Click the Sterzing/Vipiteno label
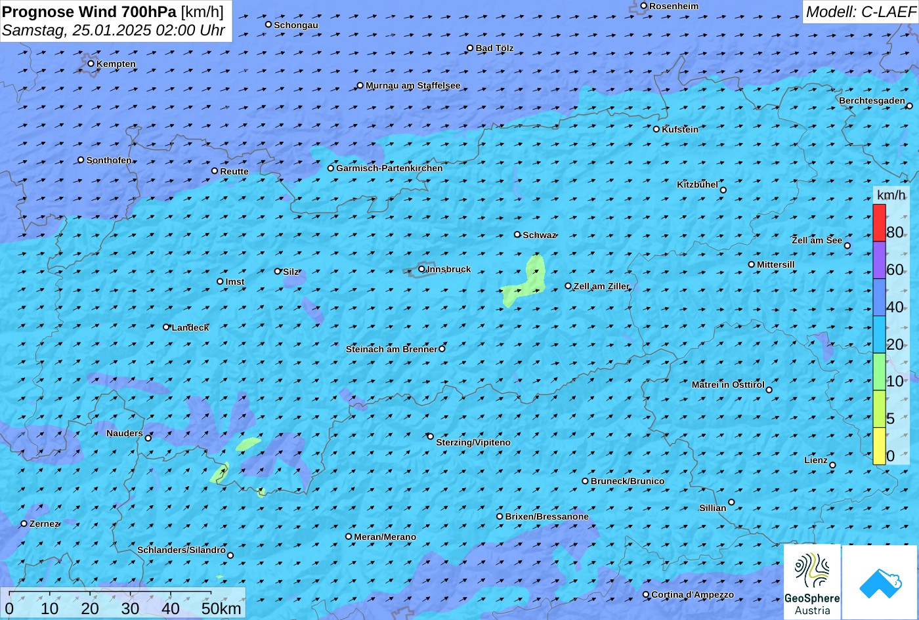 473,443
